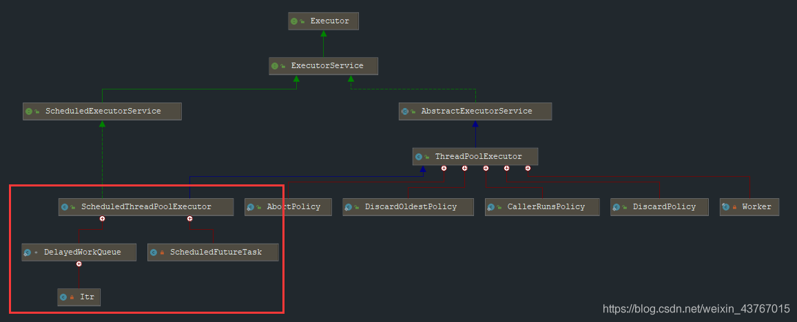Viewport: 797px width, 322px height.
Task: Click the class icon on DelayedWorkQueue node
Action: click(28, 253)
